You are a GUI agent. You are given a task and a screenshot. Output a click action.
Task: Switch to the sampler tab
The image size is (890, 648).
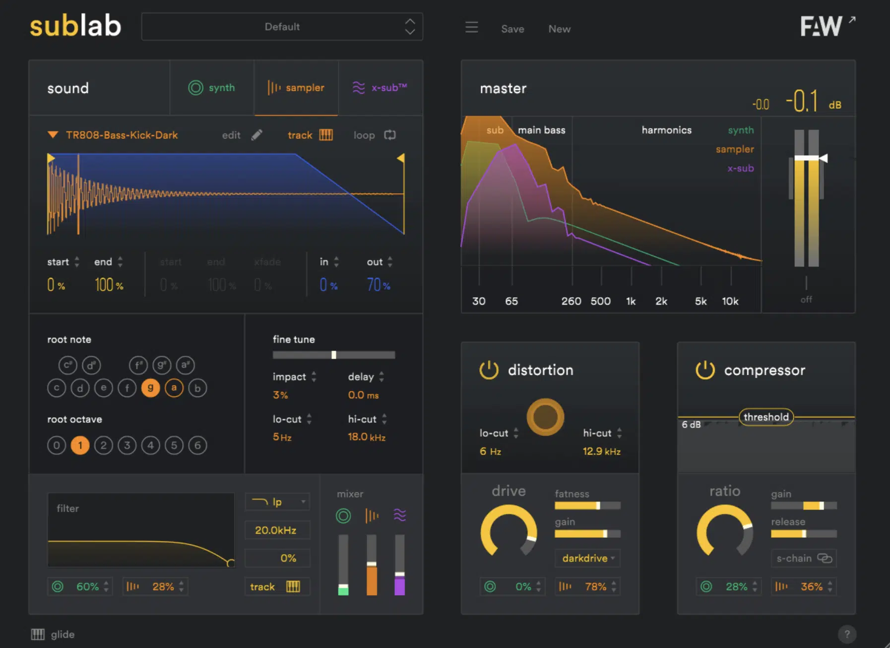(296, 88)
